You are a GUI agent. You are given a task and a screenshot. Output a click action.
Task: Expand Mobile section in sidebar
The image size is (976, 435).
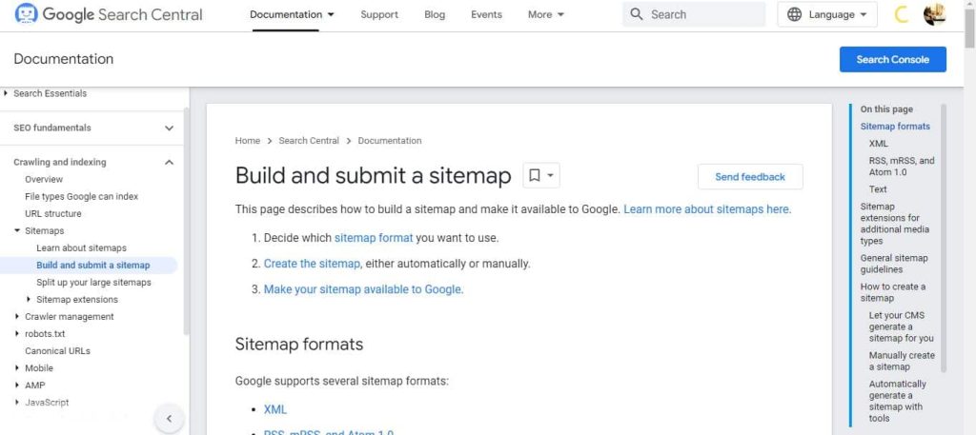tap(17, 367)
